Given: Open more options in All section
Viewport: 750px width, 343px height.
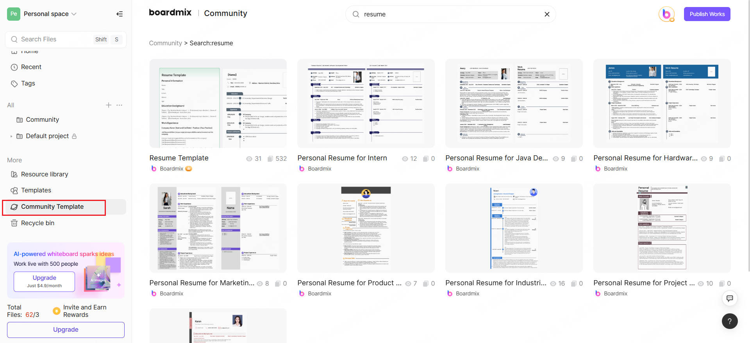Looking at the screenshot, I should 120,105.
